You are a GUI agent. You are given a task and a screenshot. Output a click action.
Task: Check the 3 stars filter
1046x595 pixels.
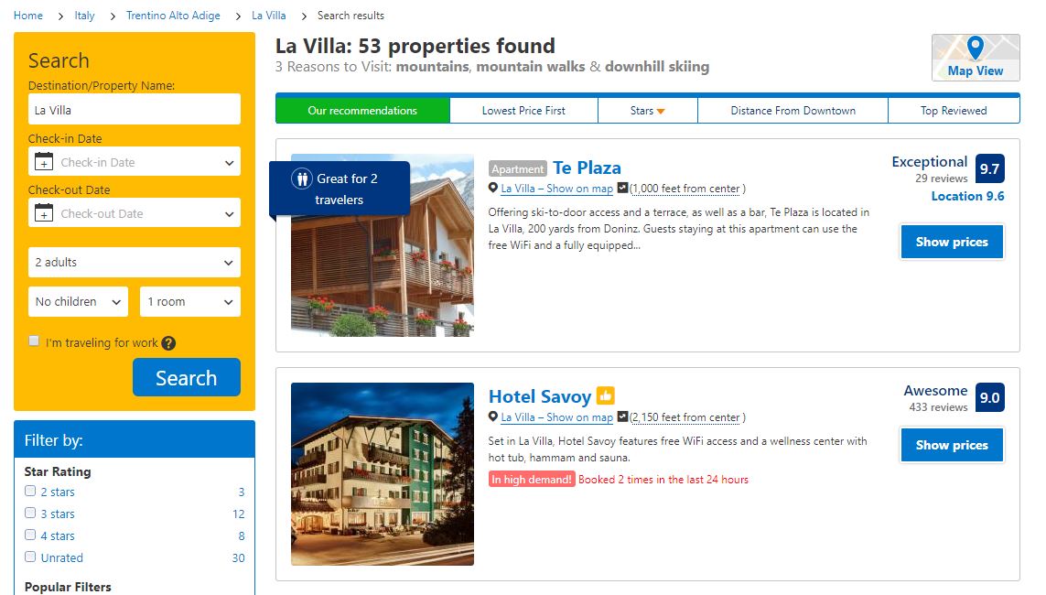pyautogui.click(x=30, y=513)
